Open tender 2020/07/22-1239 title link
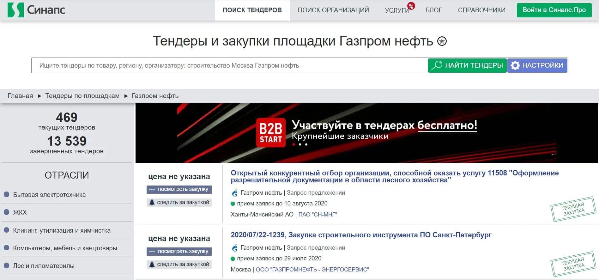599x280 pixels. [361, 235]
